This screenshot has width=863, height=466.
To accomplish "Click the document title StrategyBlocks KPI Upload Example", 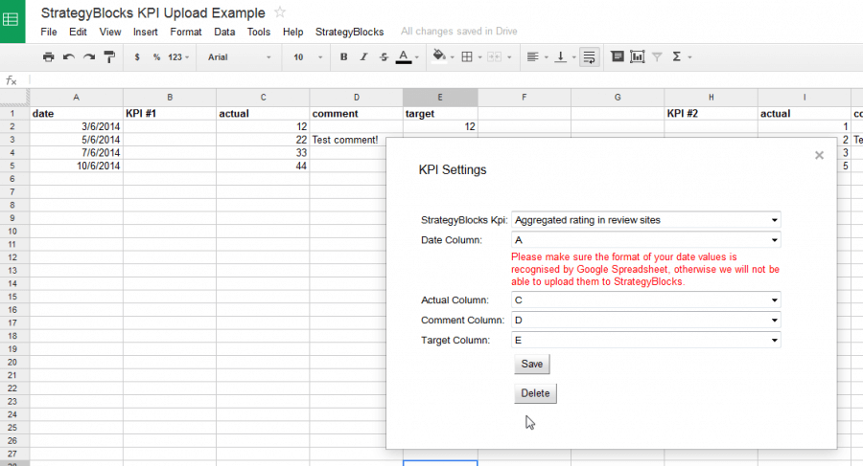I will (153, 12).
